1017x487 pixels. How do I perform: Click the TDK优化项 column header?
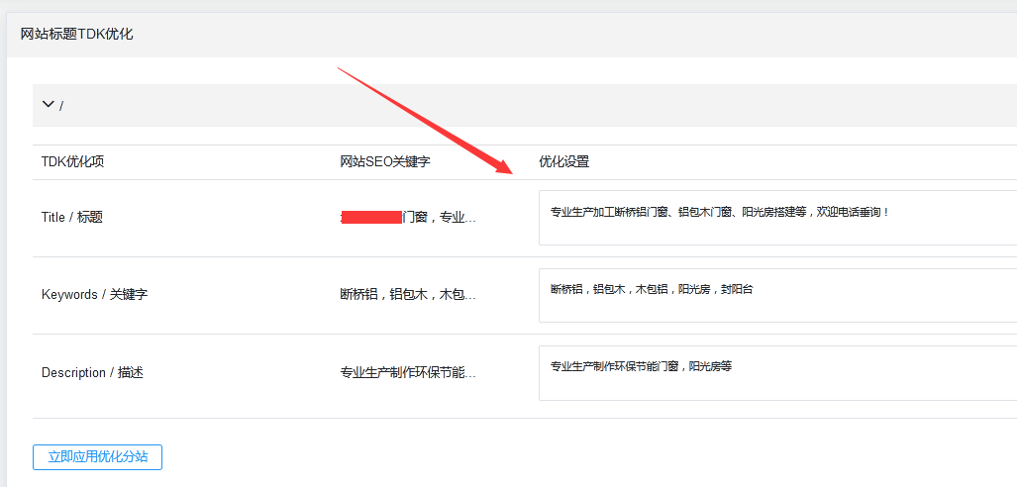(72, 162)
